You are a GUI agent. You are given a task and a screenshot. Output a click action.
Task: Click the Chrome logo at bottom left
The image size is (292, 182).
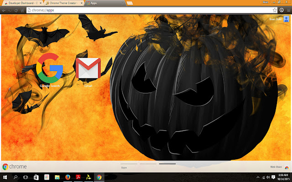point(15,167)
